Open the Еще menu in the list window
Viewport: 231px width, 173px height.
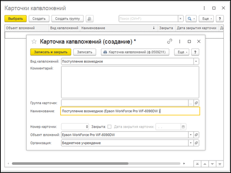[206, 18]
